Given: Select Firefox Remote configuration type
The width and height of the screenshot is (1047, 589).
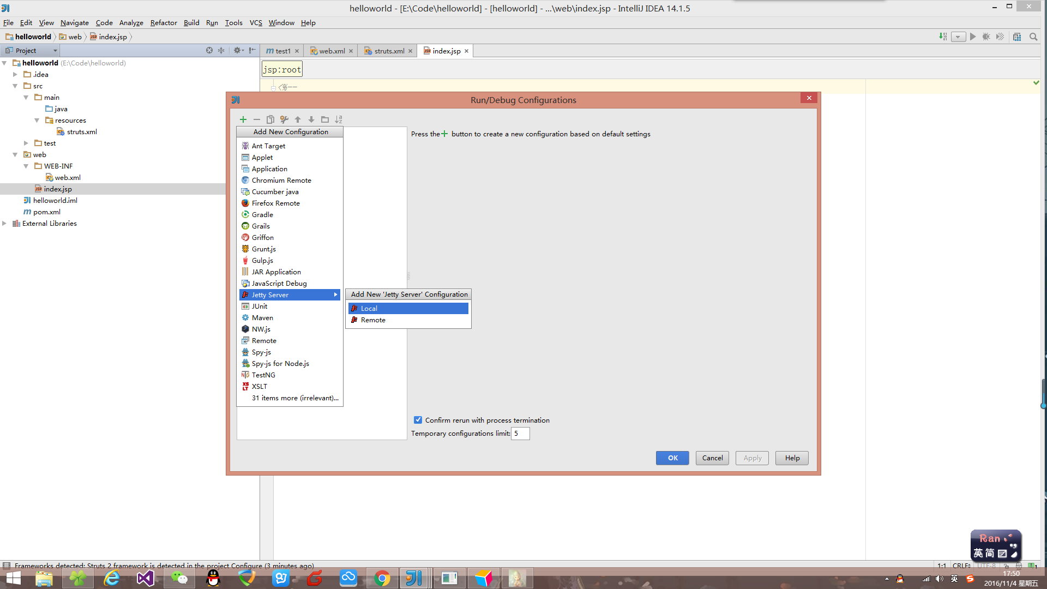Looking at the screenshot, I should [x=290, y=203].
